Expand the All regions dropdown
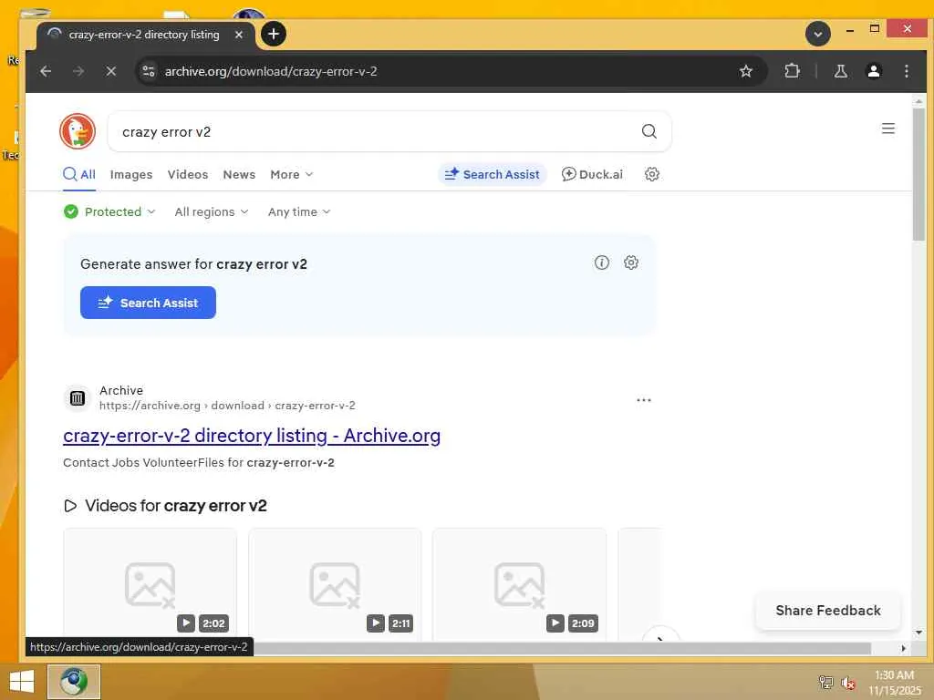 (x=212, y=211)
